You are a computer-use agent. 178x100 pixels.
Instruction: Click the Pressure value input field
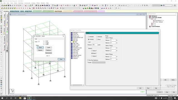point(95,45)
